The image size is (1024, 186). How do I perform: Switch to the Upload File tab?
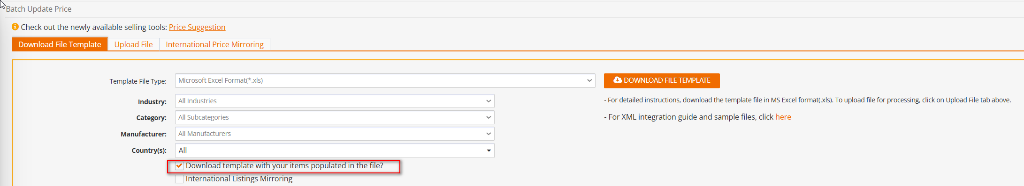click(134, 44)
